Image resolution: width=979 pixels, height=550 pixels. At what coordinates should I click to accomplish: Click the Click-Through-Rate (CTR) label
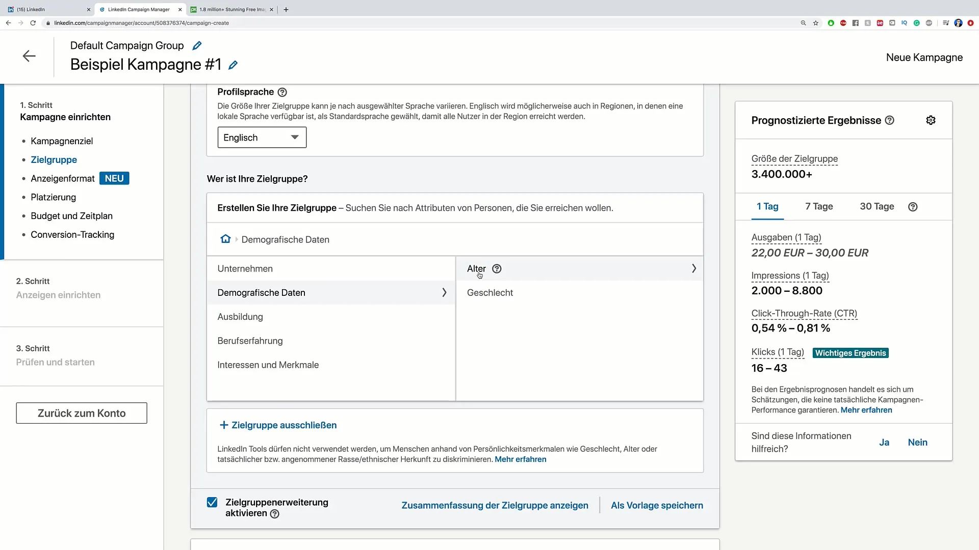pyautogui.click(x=804, y=314)
